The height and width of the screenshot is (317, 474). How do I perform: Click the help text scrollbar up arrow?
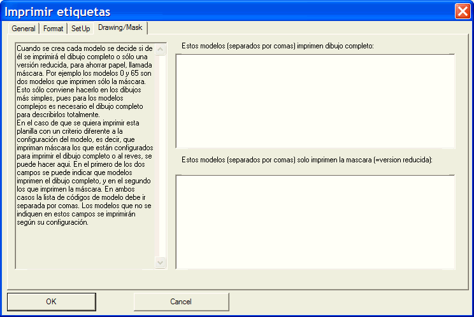tap(161, 48)
